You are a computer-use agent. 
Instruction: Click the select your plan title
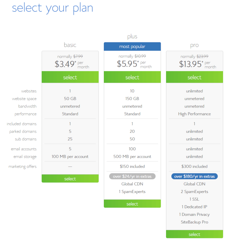pyautogui.click(x=53, y=8)
